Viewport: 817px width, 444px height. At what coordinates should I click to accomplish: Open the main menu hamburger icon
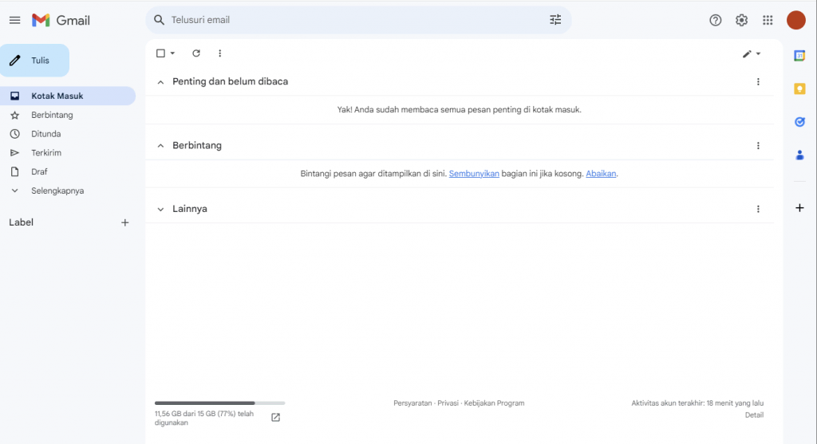(x=14, y=20)
